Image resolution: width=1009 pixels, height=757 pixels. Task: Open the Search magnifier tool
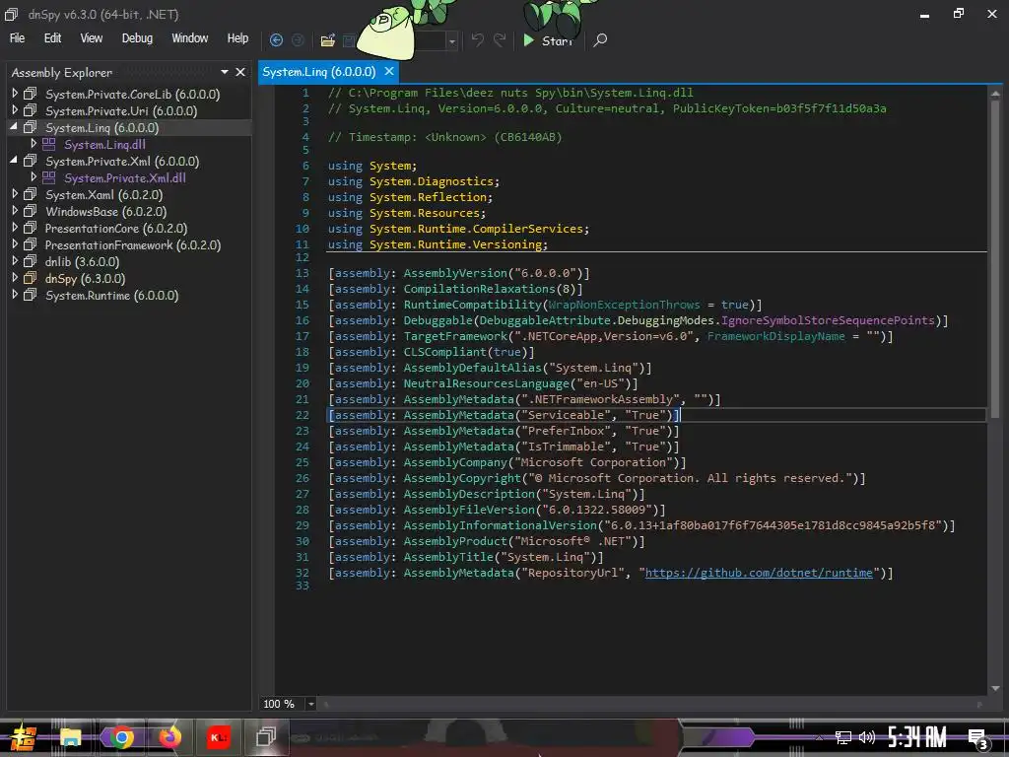pos(600,39)
